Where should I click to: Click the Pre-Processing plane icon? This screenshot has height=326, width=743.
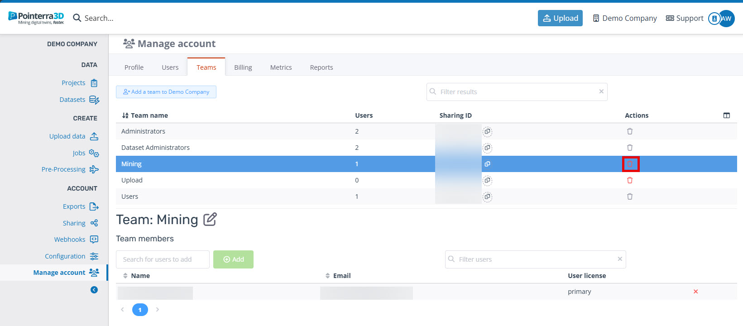[x=94, y=169]
